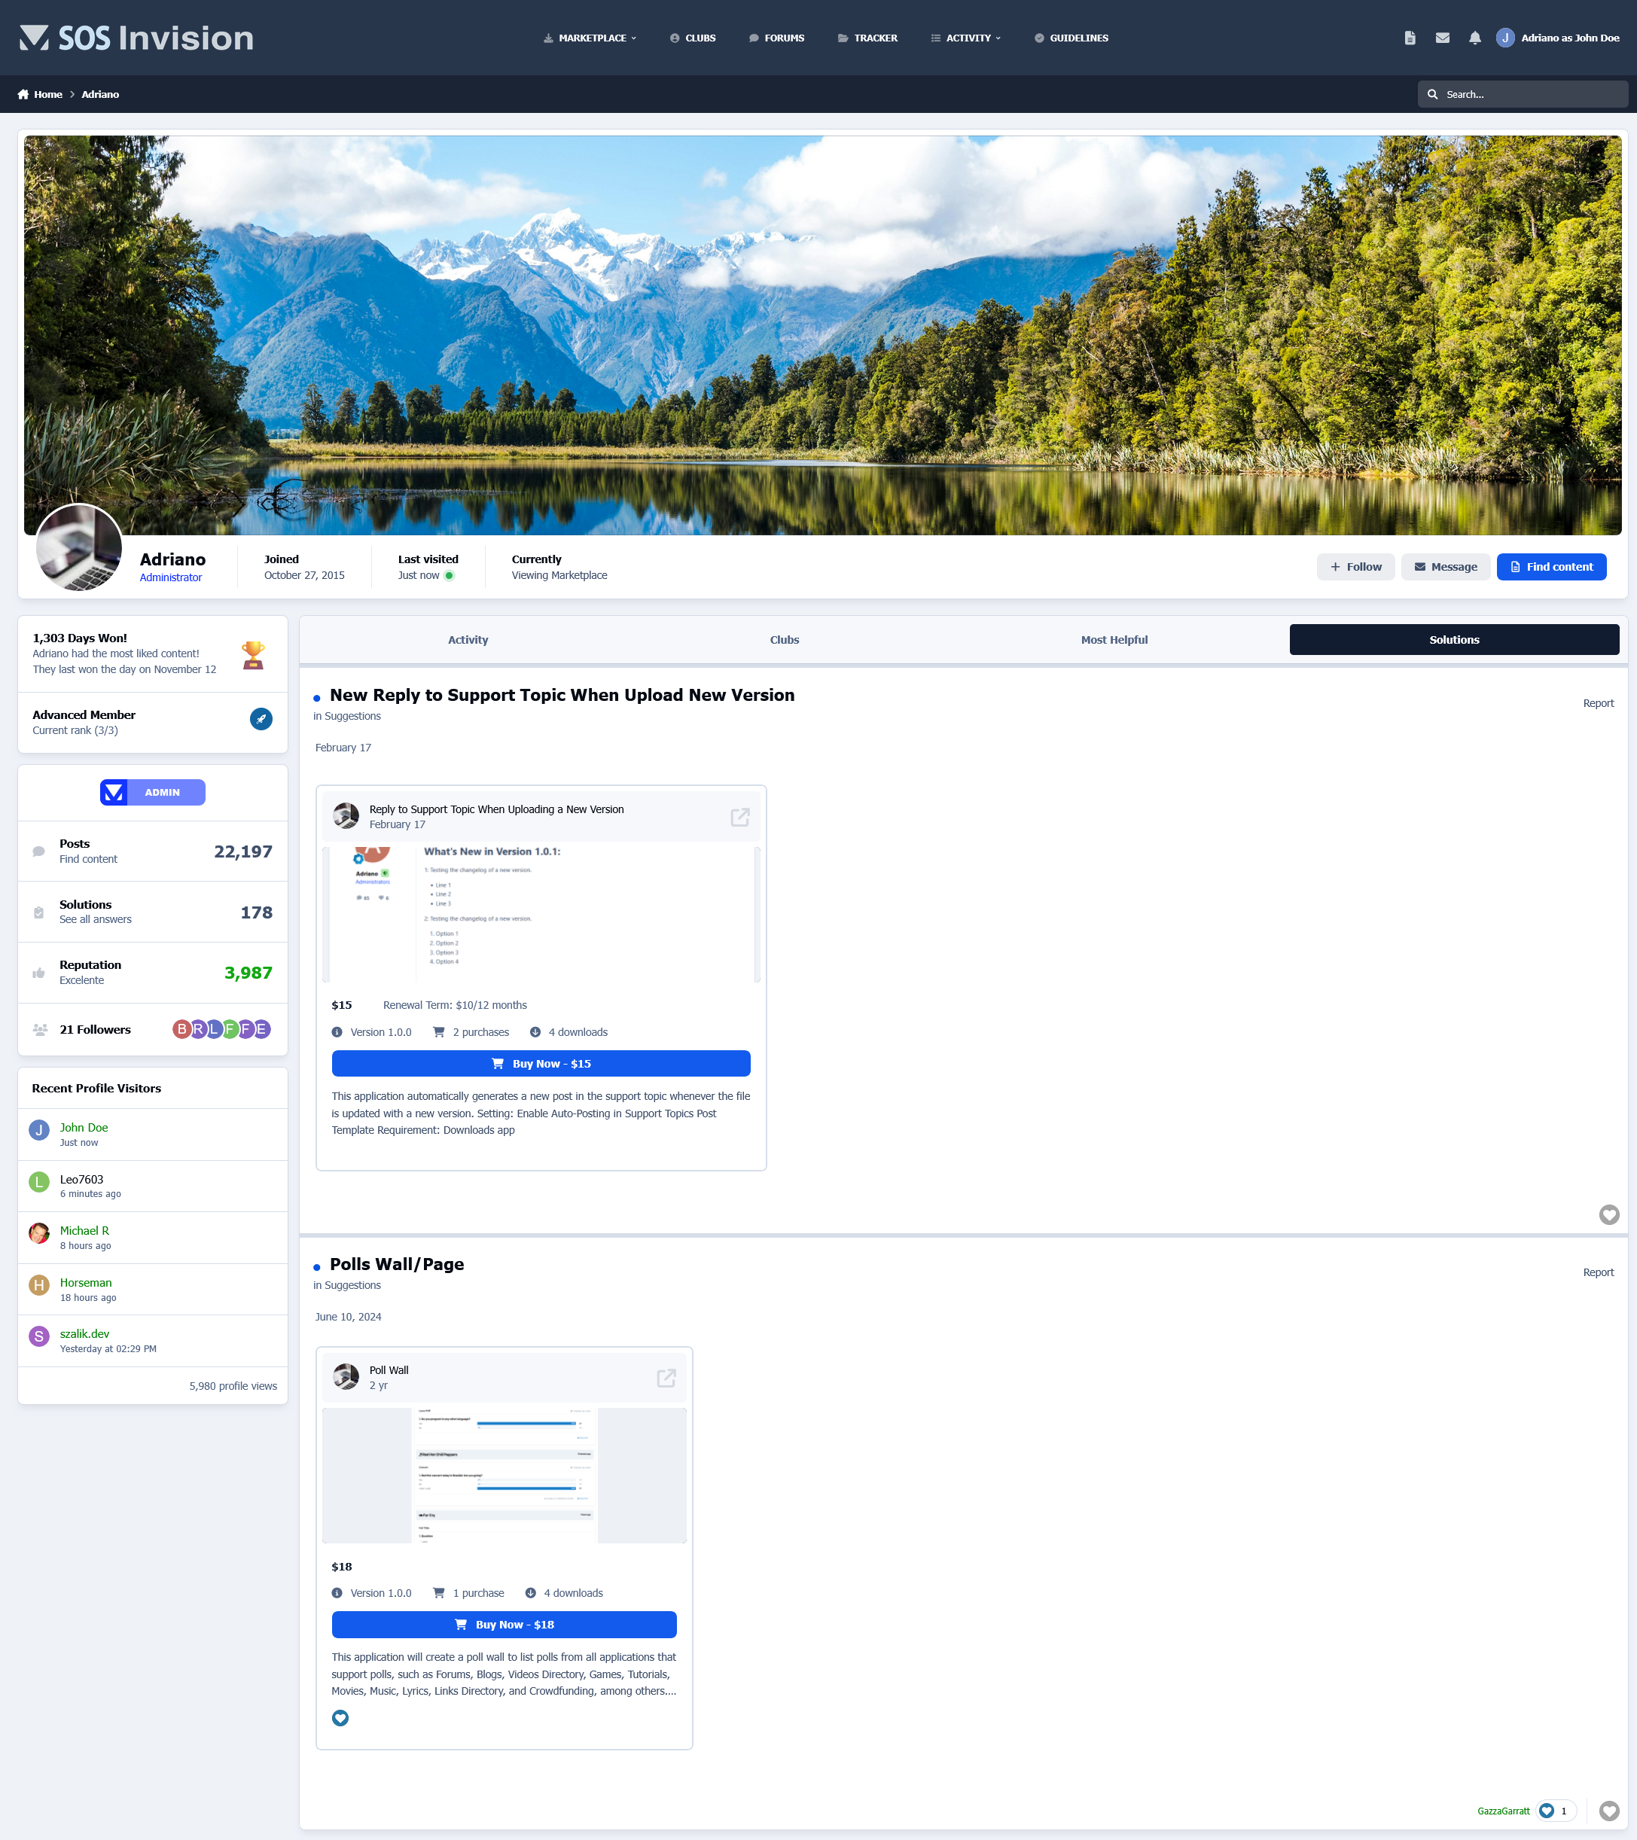Click the Advanced Member rank rocket icon
This screenshot has width=1637, height=1840.
(261, 718)
